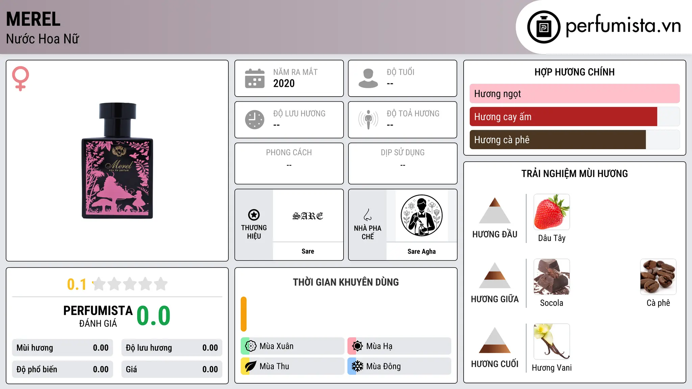
Task: Click the Hương đầu pyramid icon
Action: (495, 210)
